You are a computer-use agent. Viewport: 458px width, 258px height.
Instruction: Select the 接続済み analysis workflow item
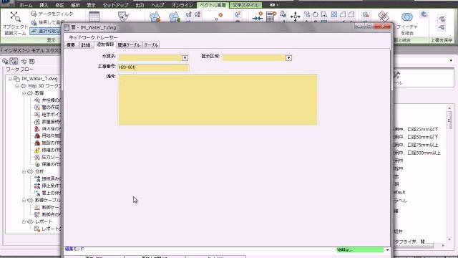(47, 178)
